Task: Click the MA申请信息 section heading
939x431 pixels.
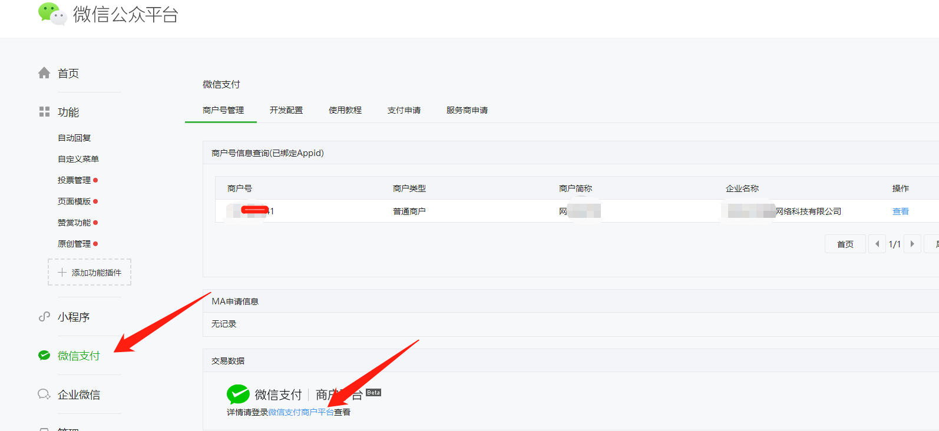Action: 235,301
